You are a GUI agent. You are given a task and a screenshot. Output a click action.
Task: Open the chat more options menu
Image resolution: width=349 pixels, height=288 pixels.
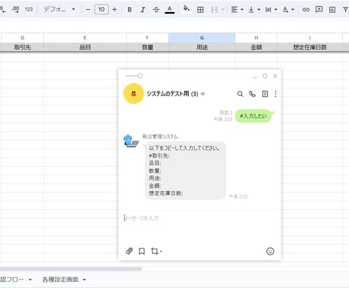click(x=275, y=94)
